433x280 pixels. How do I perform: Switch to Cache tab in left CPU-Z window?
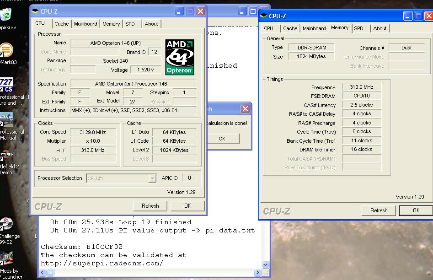pos(62,24)
